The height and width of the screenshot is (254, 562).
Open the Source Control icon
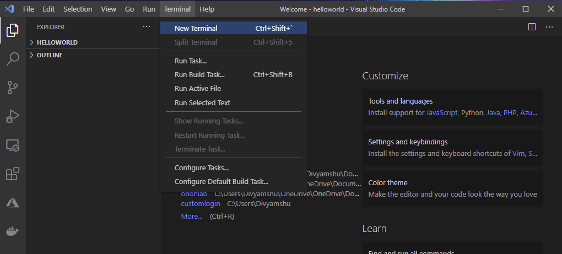coord(13,88)
